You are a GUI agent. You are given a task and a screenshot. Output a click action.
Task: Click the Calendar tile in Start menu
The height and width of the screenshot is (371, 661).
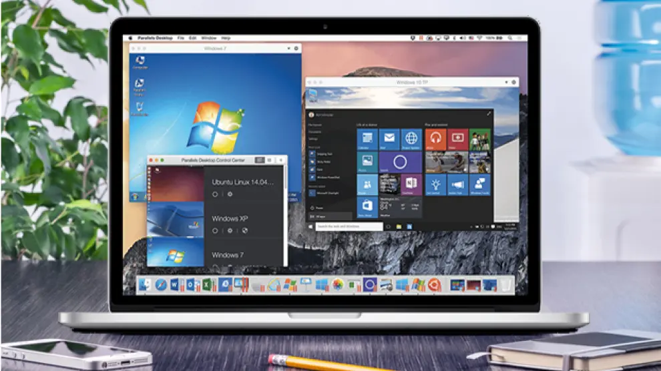click(x=367, y=139)
